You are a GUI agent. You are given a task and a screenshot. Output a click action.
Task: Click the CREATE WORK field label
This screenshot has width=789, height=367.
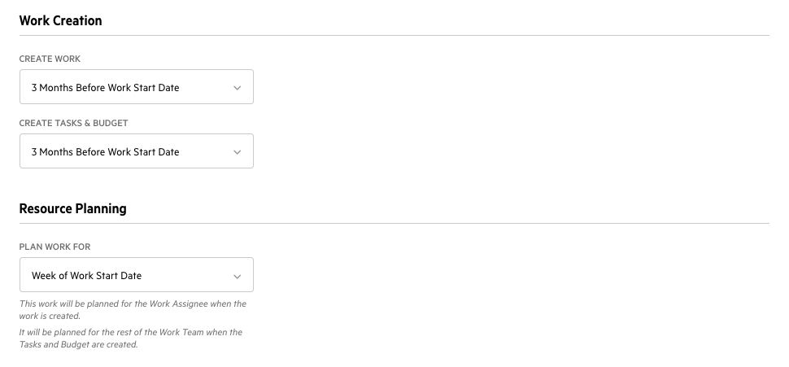pos(50,59)
